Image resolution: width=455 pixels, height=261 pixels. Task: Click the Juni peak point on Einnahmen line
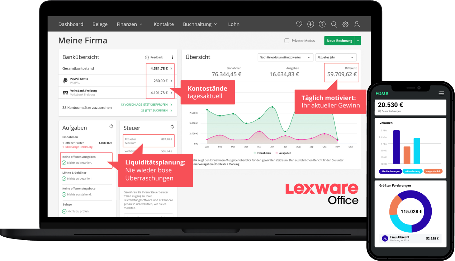point(272,107)
